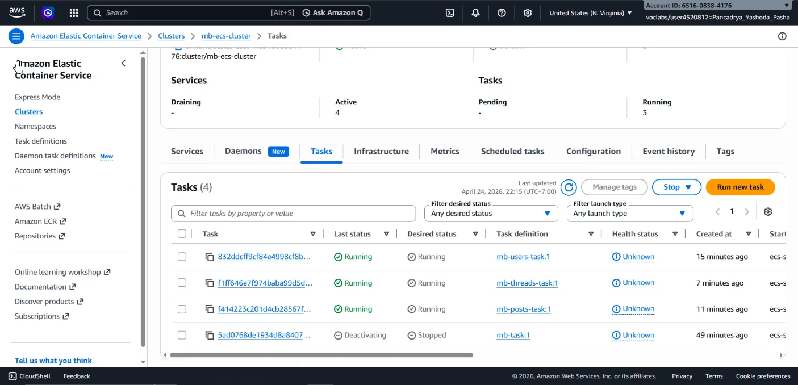This screenshot has height=385, width=798.
Task: Toggle the side navigation hamburger menu
Action: (x=16, y=36)
